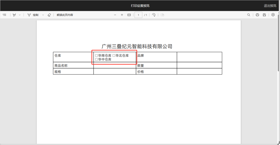This screenshot has height=145, width=280.
Task: Open the table of contents sidebar
Action: pos(5,15)
